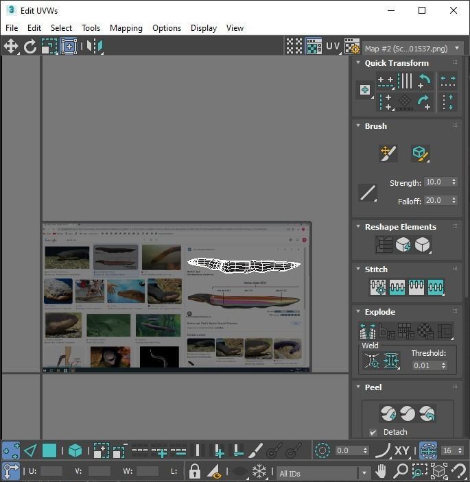Collapse the Brush rollout
The image size is (470, 482).
pos(358,125)
